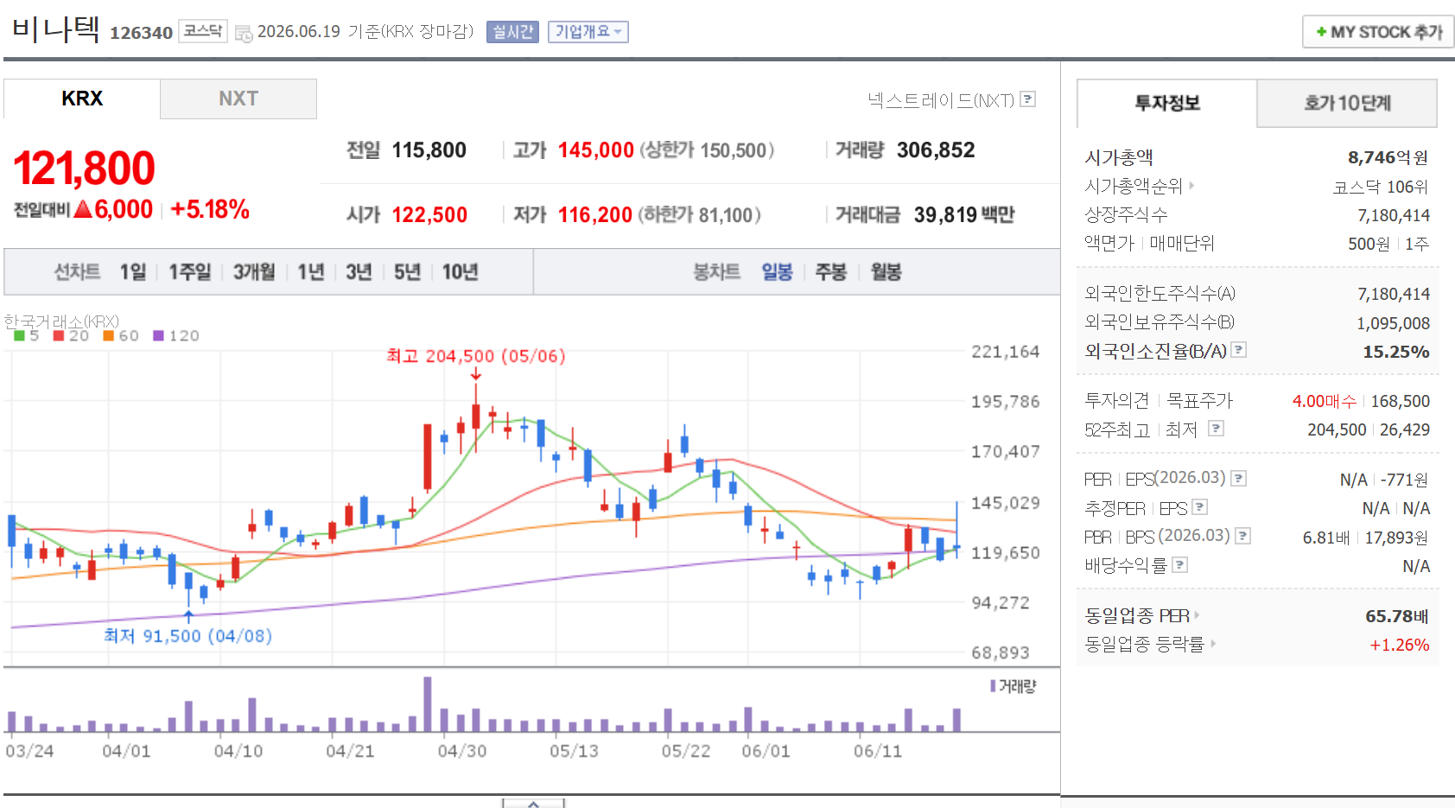Switch to the NXT tab
This screenshot has width=1455, height=808.
[238, 99]
